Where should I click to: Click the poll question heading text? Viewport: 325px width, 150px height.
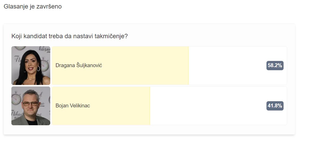[x=70, y=36]
